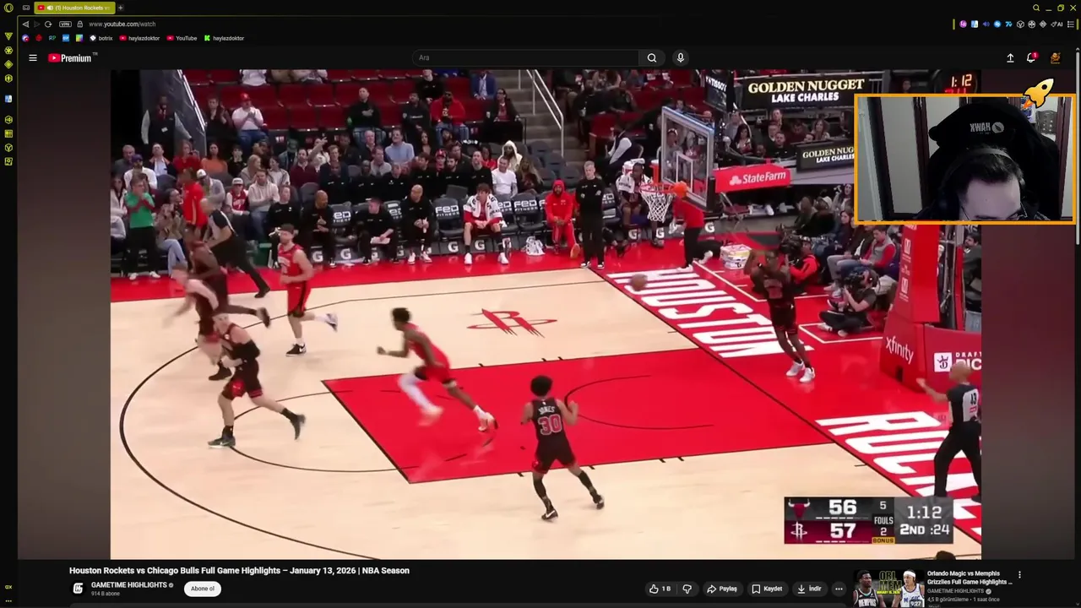Open the YouTube create upload icon
Image resolution: width=1081 pixels, height=608 pixels.
1010,58
